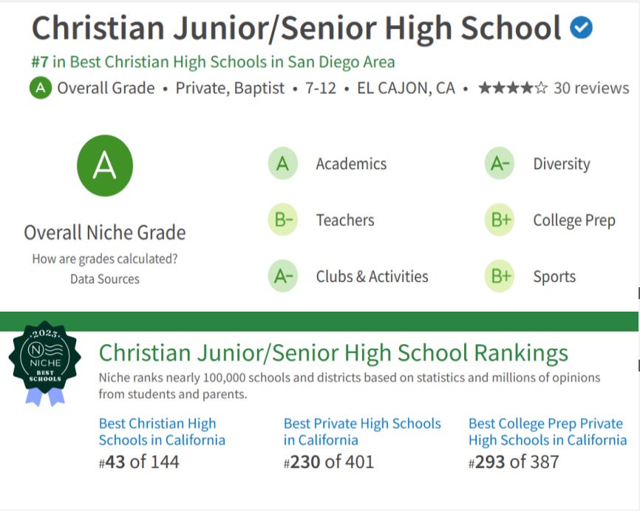This screenshot has width=640, height=511.
Task: Open the four-star rating display
Action: pos(513,88)
